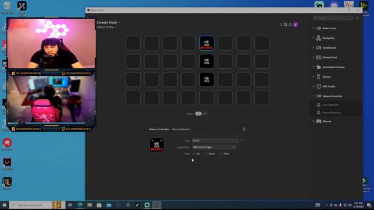
Task: Open Microsoft Edge from the taskbar
Action: coord(80,205)
